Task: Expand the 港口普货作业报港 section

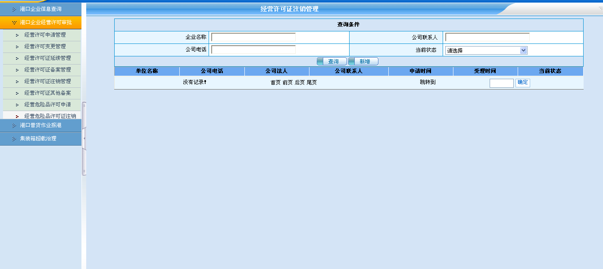Action: coord(41,125)
